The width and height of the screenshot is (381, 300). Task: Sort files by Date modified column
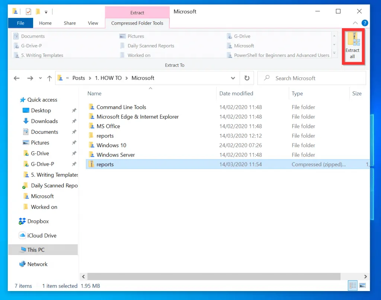point(236,94)
